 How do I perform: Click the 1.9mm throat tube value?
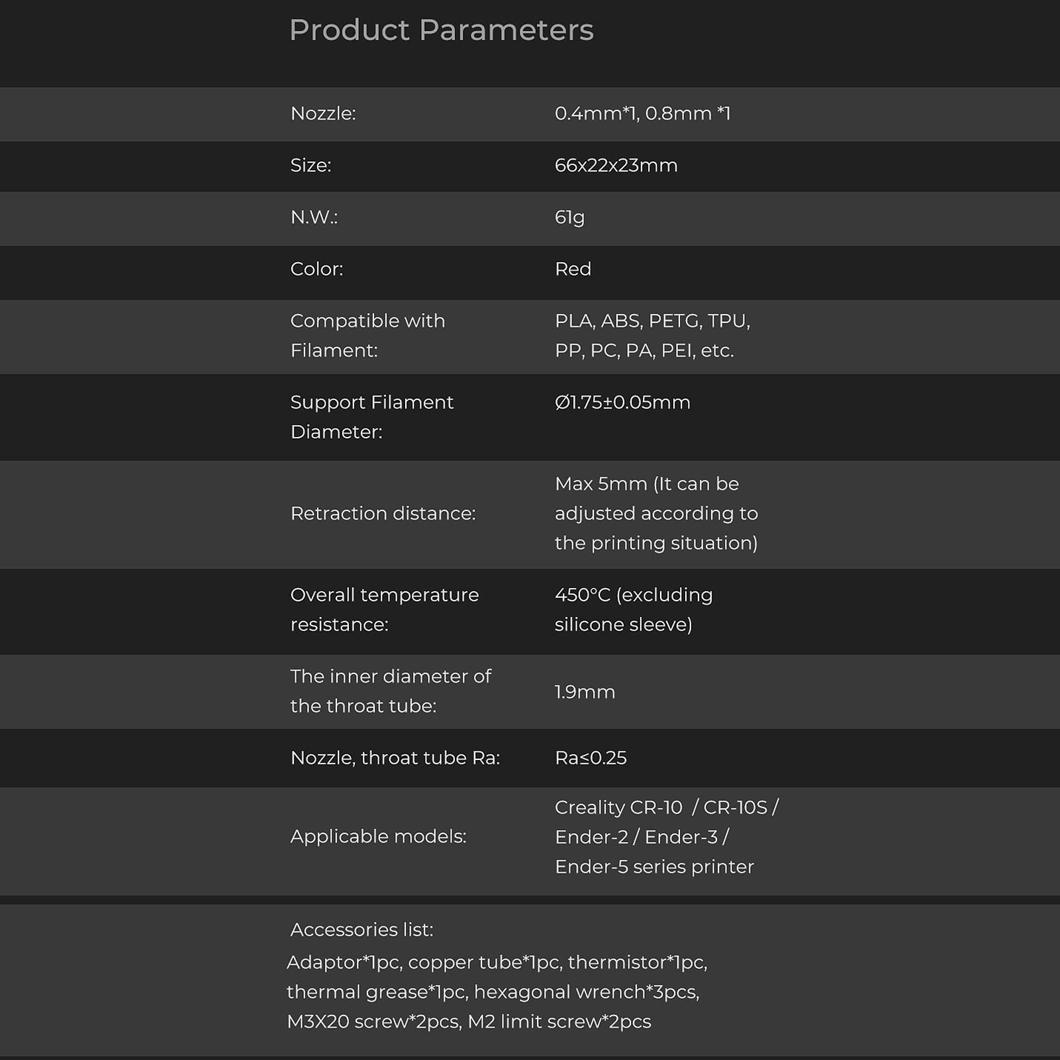click(585, 693)
